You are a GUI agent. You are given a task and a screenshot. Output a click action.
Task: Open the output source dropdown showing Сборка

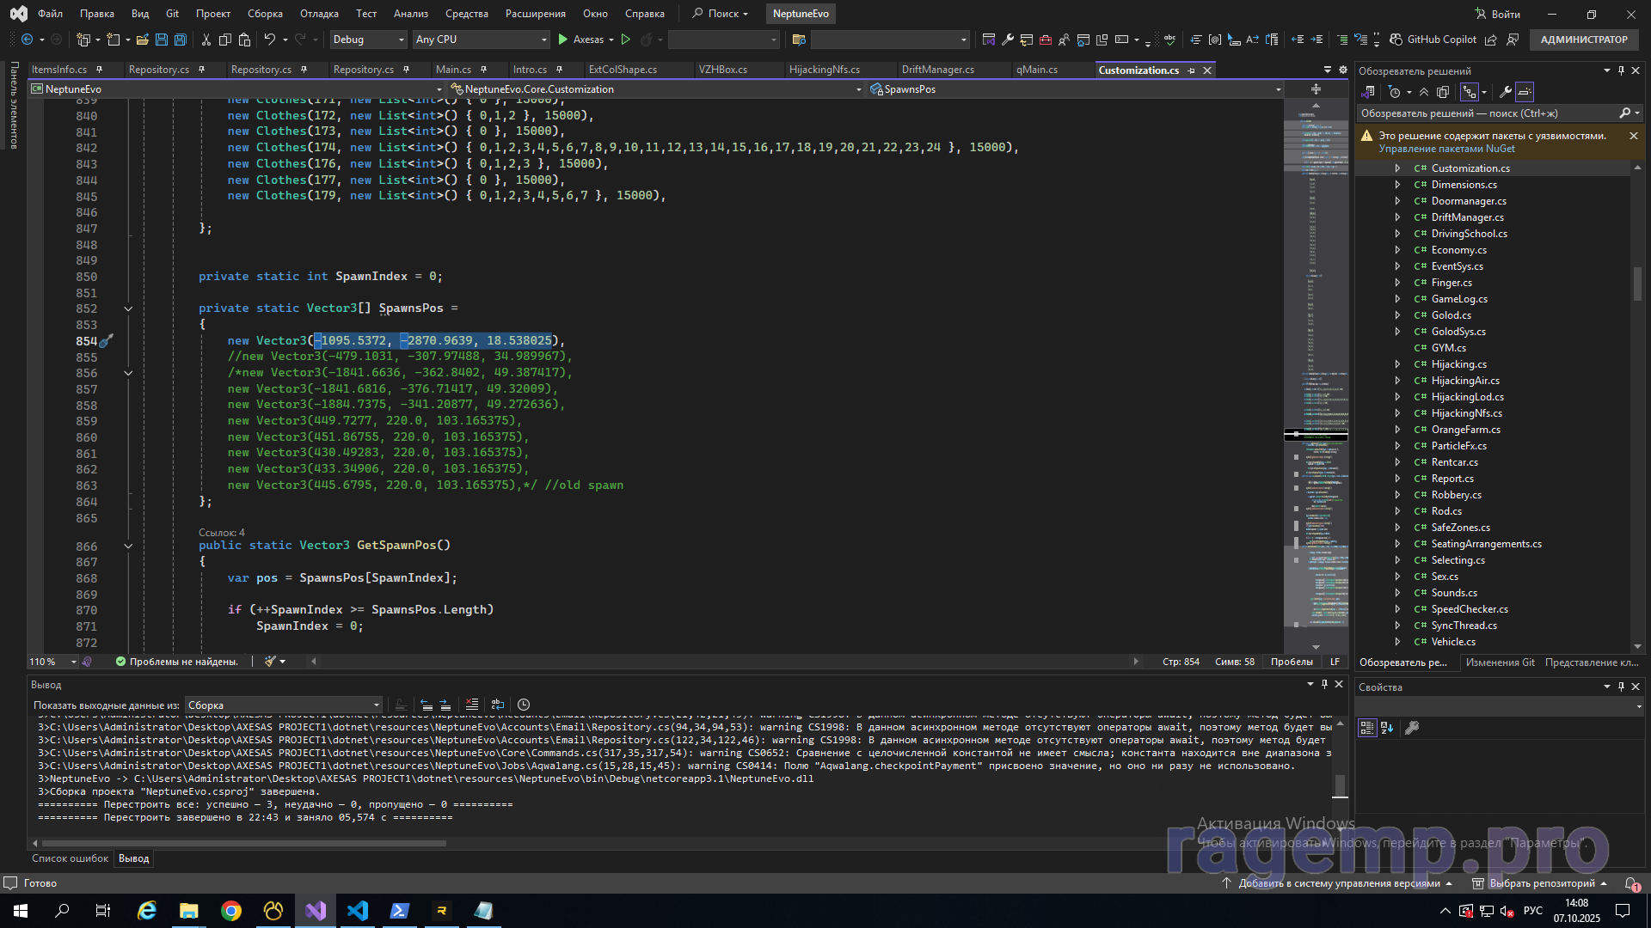(x=283, y=705)
